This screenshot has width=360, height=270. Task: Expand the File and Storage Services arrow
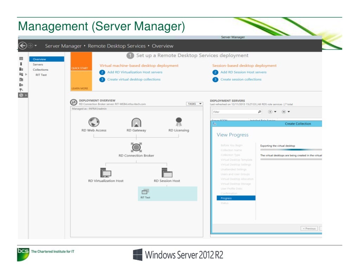point(26,75)
